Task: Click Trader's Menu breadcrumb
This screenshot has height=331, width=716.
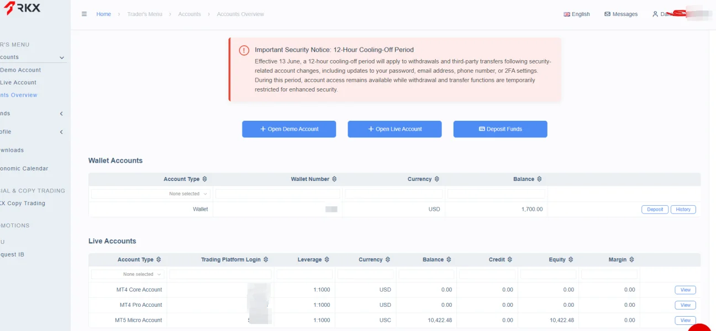Action: (x=145, y=14)
